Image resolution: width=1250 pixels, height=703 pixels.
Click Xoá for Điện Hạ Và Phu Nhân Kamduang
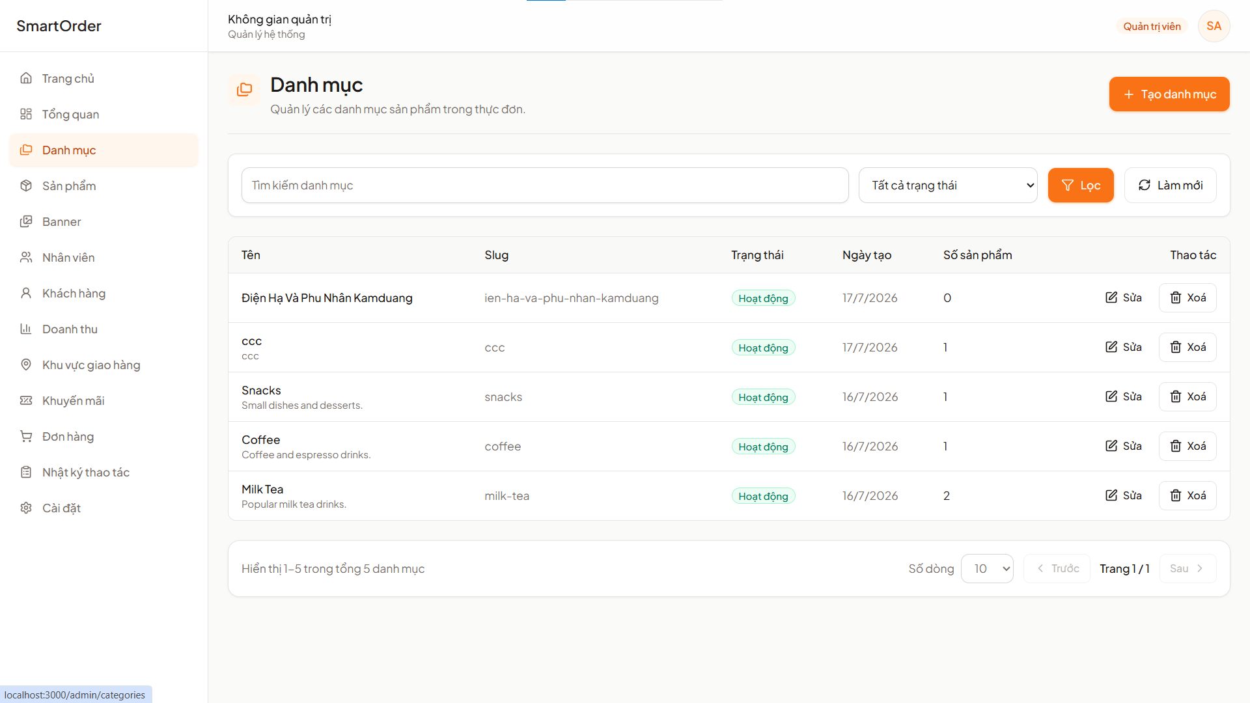pos(1187,297)
